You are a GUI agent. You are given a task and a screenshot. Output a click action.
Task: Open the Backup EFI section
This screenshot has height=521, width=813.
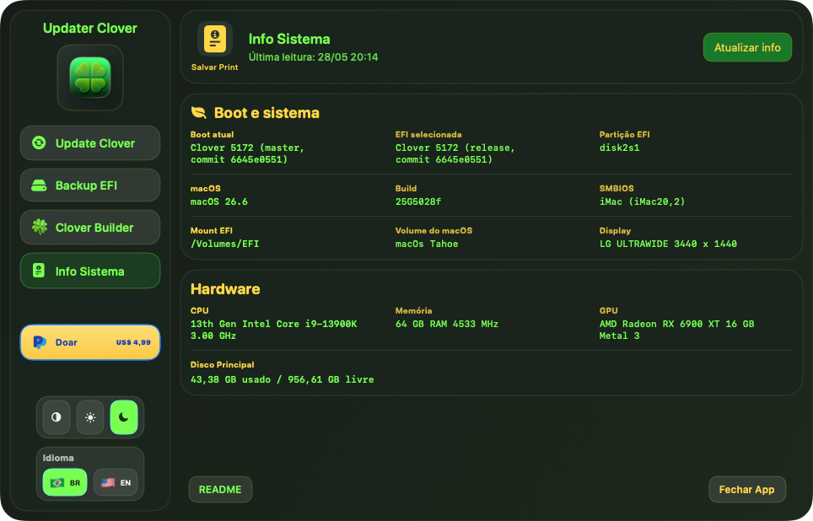[x=90, y=185]
